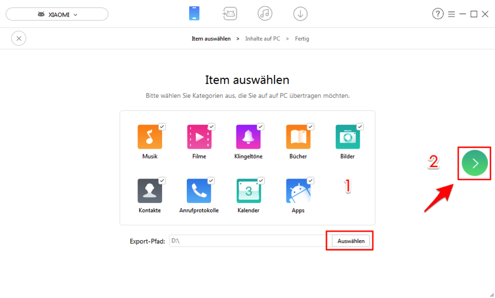495x298 pixels.
Task: Open the download circle icon in top bar
Action: click(x=300, y=14)
